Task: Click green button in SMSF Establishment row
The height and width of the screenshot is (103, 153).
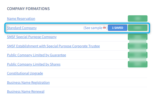Action: [138, 46]
